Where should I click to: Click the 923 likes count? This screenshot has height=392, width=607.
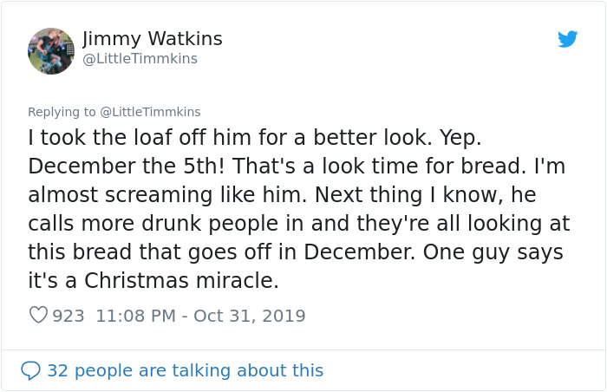[69, 316]
